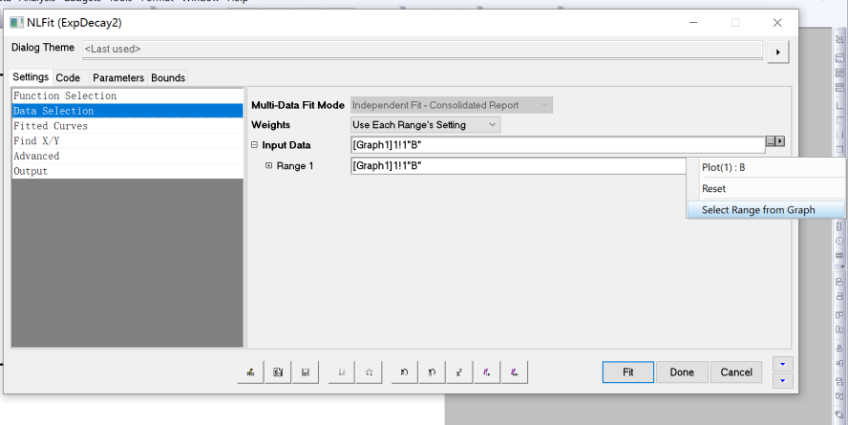
Task: Expand the Range 1 node
Action: click(268, 166)
